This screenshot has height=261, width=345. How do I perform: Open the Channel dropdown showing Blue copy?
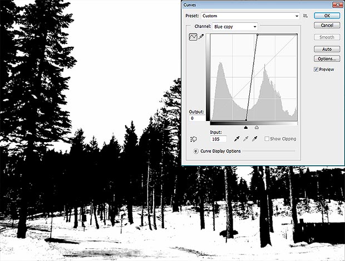235,27
